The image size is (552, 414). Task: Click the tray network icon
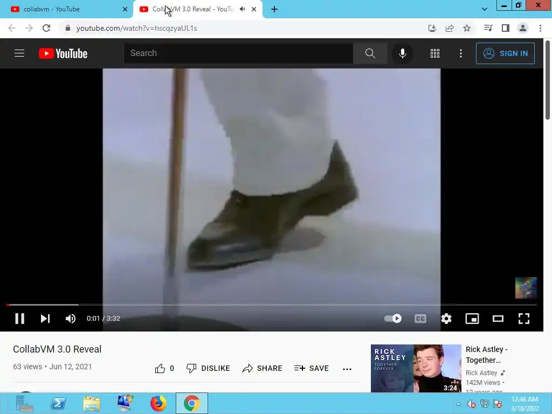point(485,404)
